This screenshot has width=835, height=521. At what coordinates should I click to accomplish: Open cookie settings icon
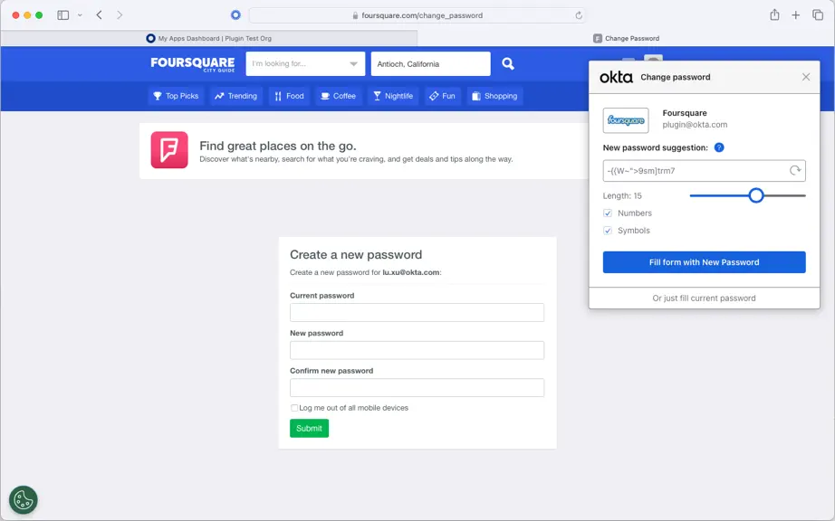coord(24,500)
